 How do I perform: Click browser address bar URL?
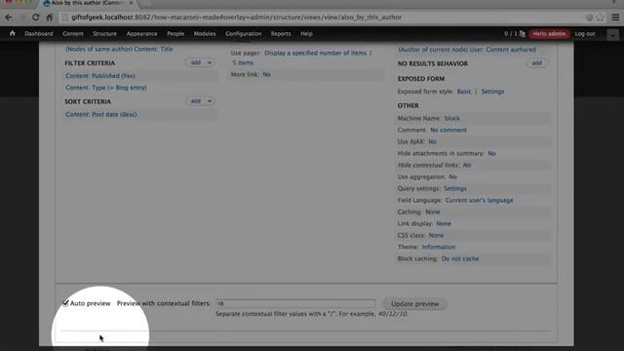(x=236, y=18)
